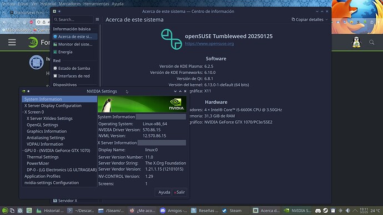Click the 19:11 taskbar clock
This screenshot has height=215, width=383.
364,211
